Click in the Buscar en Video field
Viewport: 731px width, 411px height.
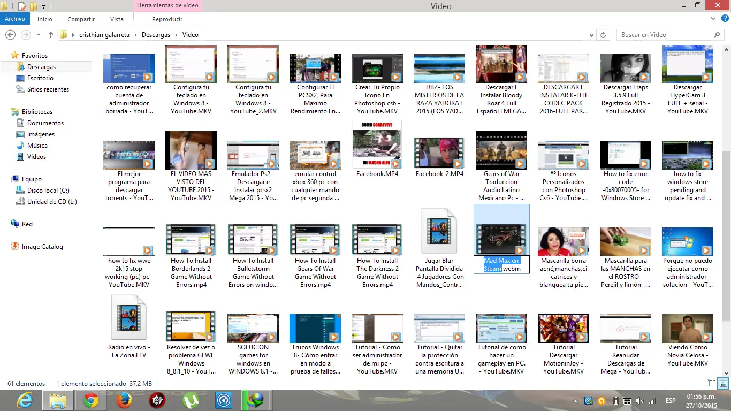coord(665,35)
